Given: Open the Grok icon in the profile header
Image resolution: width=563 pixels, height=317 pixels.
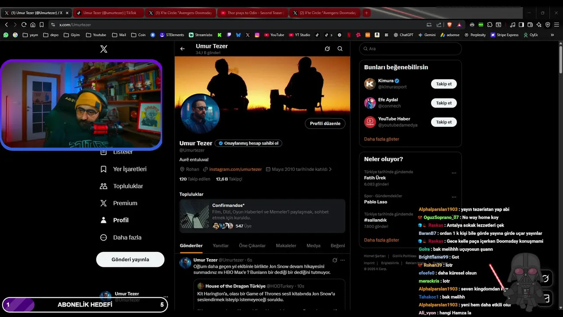Looking at the screenshot, I should 327,49.
